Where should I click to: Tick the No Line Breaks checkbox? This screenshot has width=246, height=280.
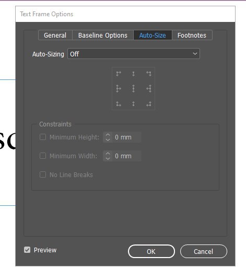click(x=43, y=174)
